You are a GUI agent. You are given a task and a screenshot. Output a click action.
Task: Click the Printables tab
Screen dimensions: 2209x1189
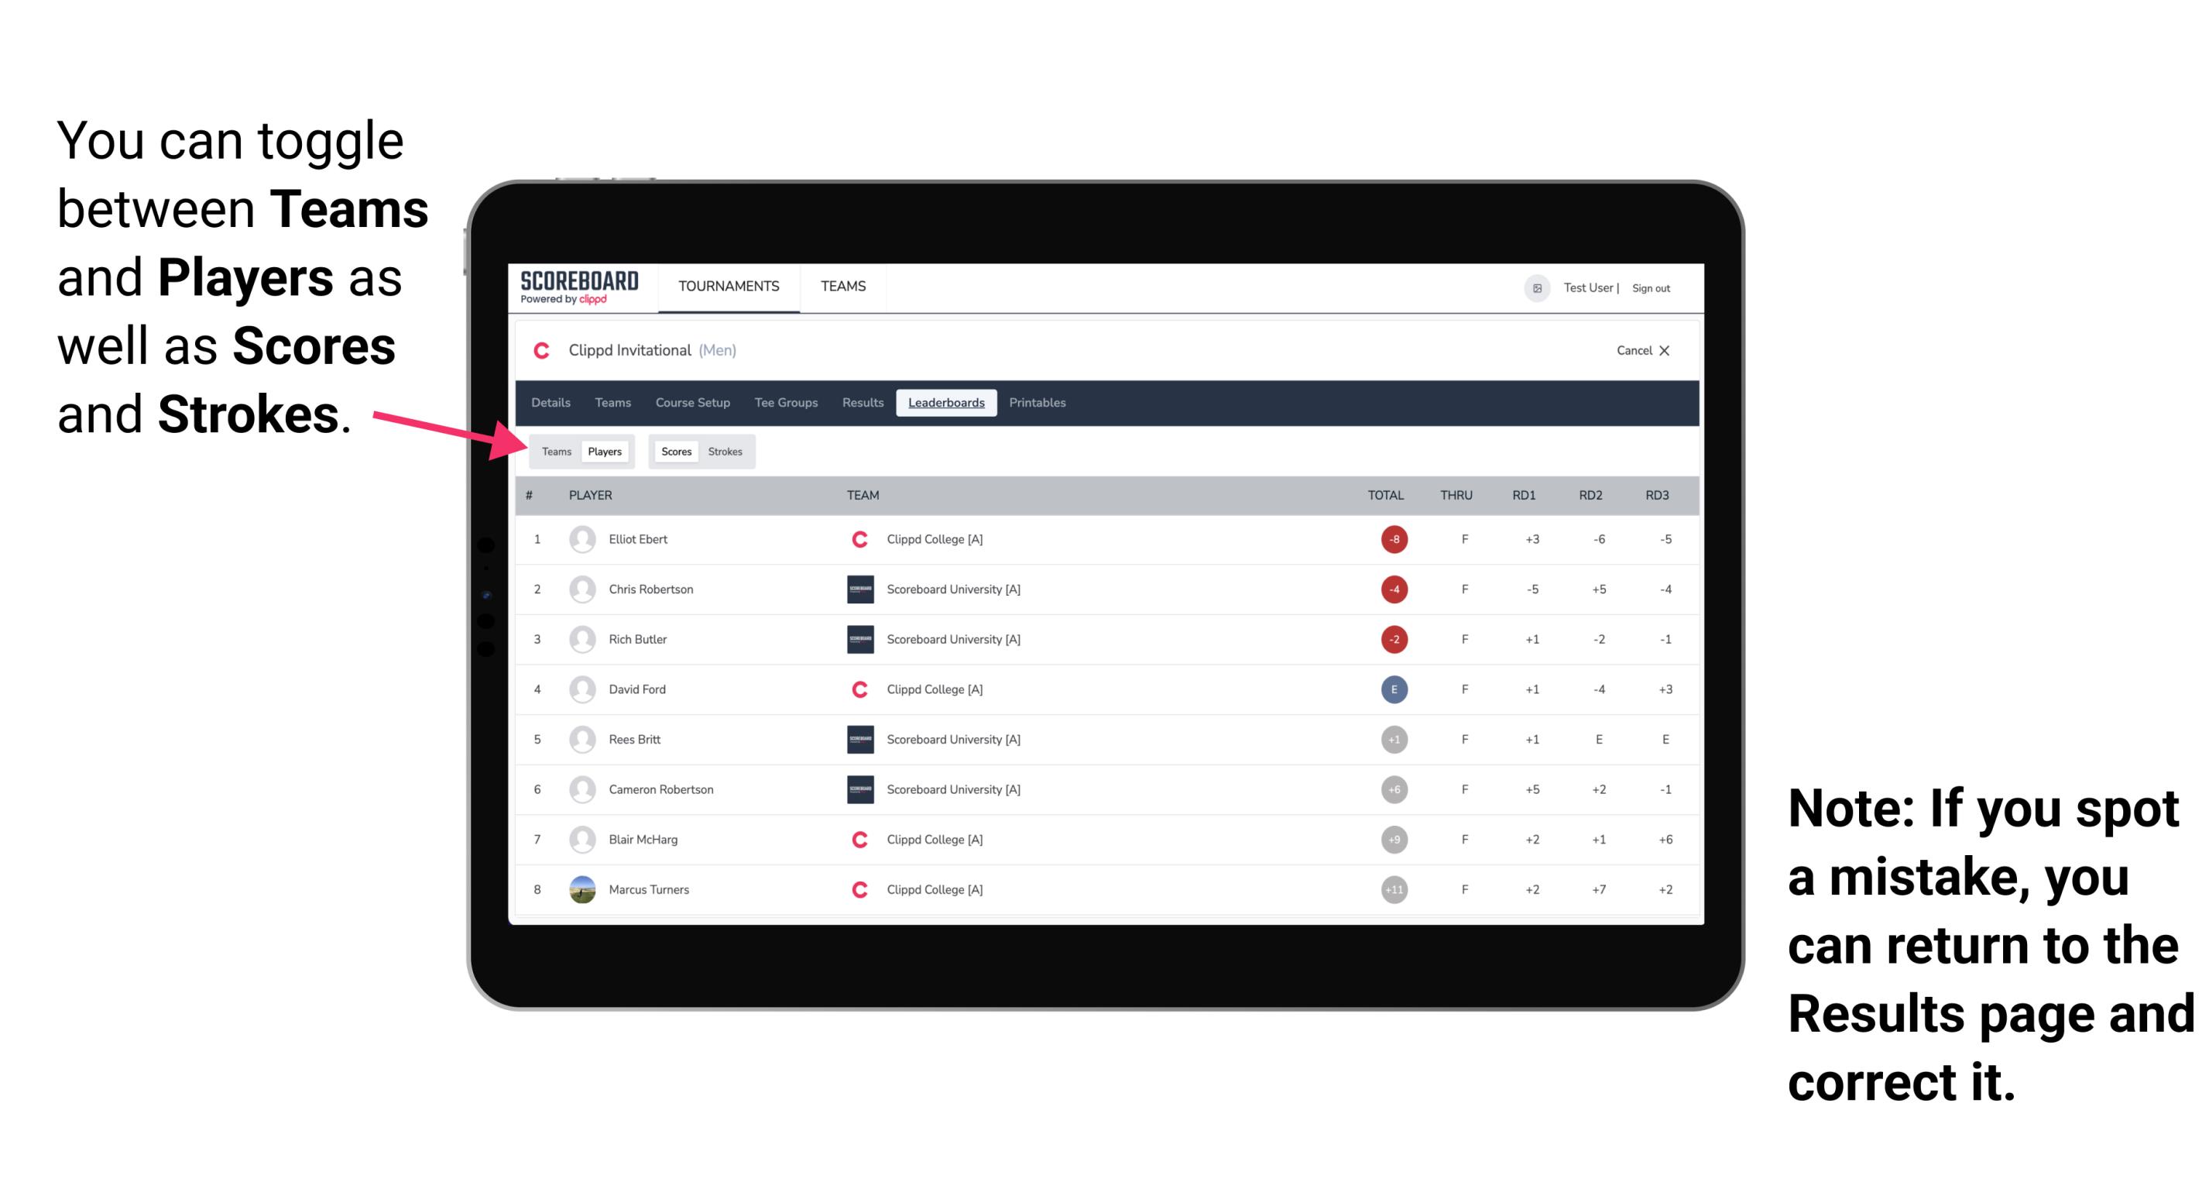click(1038, 403)
